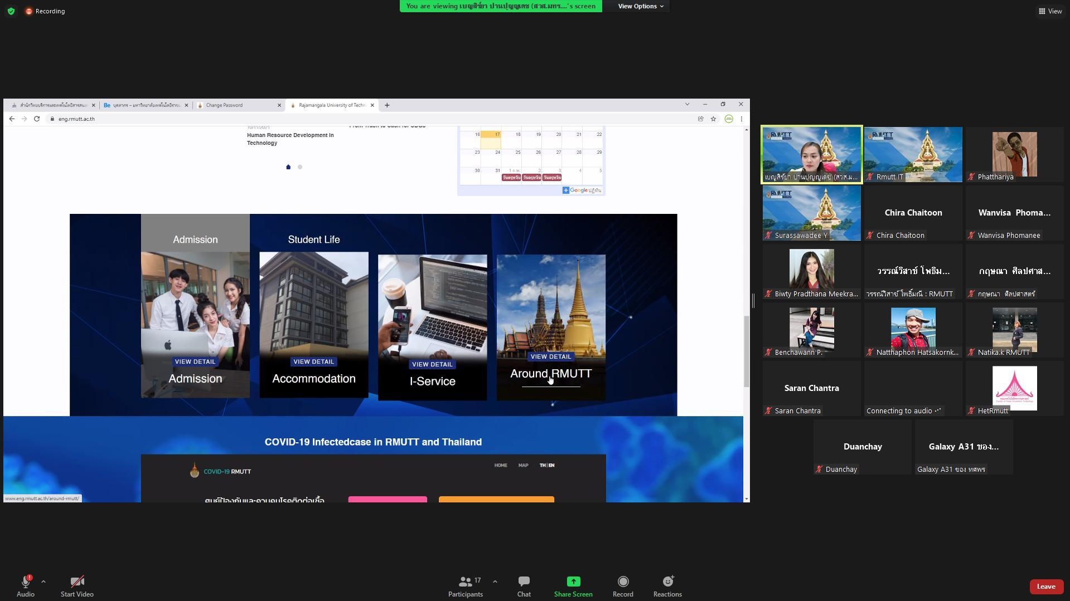Click the Saran Chantra participant tile
The image size is (1070, 601).
coord(811,388)
